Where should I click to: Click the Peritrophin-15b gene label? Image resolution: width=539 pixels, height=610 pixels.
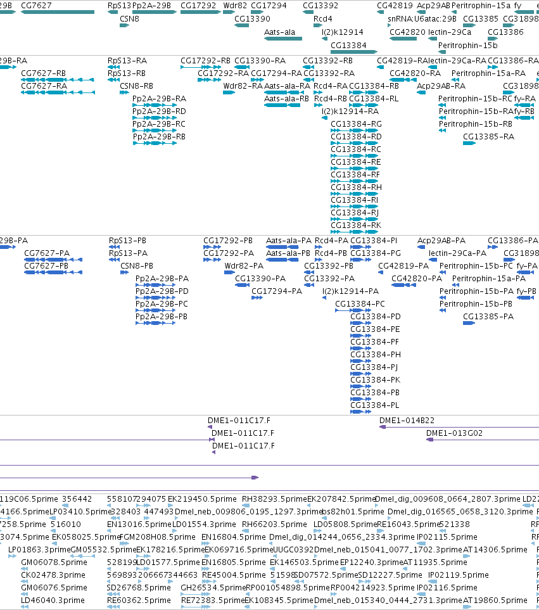(x=468, y=46)
